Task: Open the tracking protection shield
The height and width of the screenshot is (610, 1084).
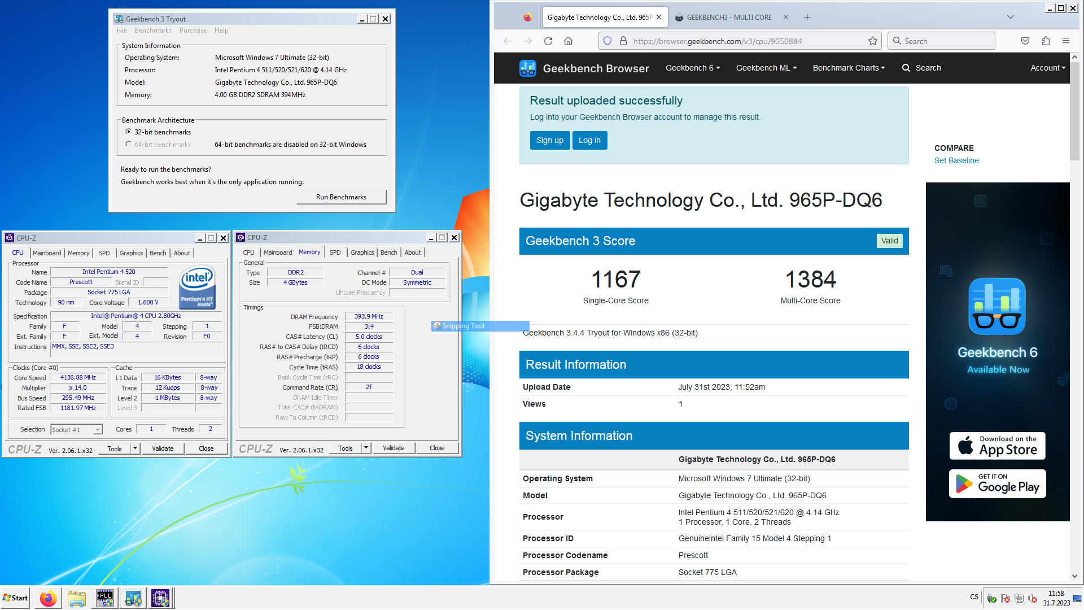Action: click(607, 41)
